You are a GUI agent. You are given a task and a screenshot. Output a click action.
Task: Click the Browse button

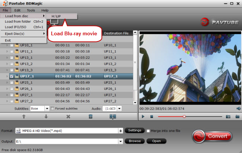click(x=134, y=141)
